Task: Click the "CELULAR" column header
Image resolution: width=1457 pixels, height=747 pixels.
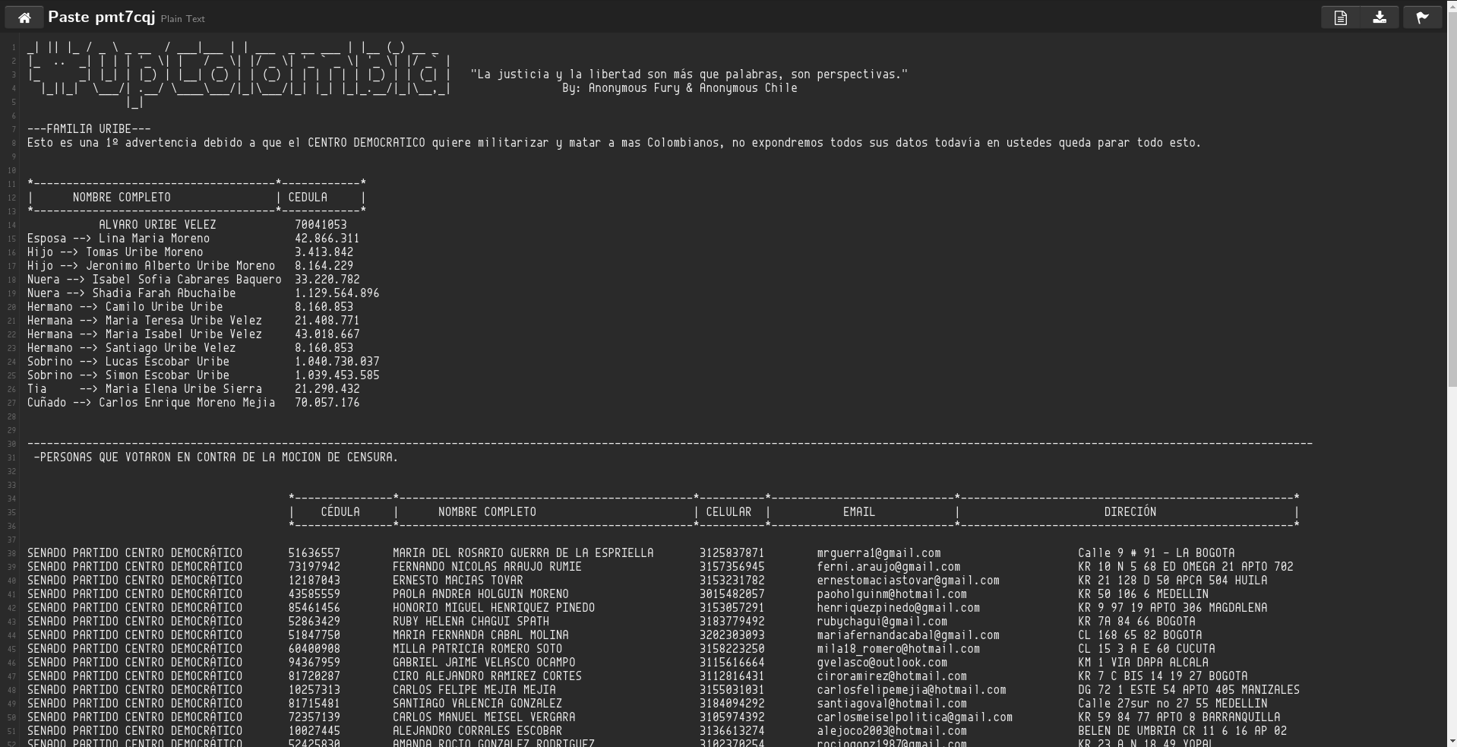Action: coord(728,512)
